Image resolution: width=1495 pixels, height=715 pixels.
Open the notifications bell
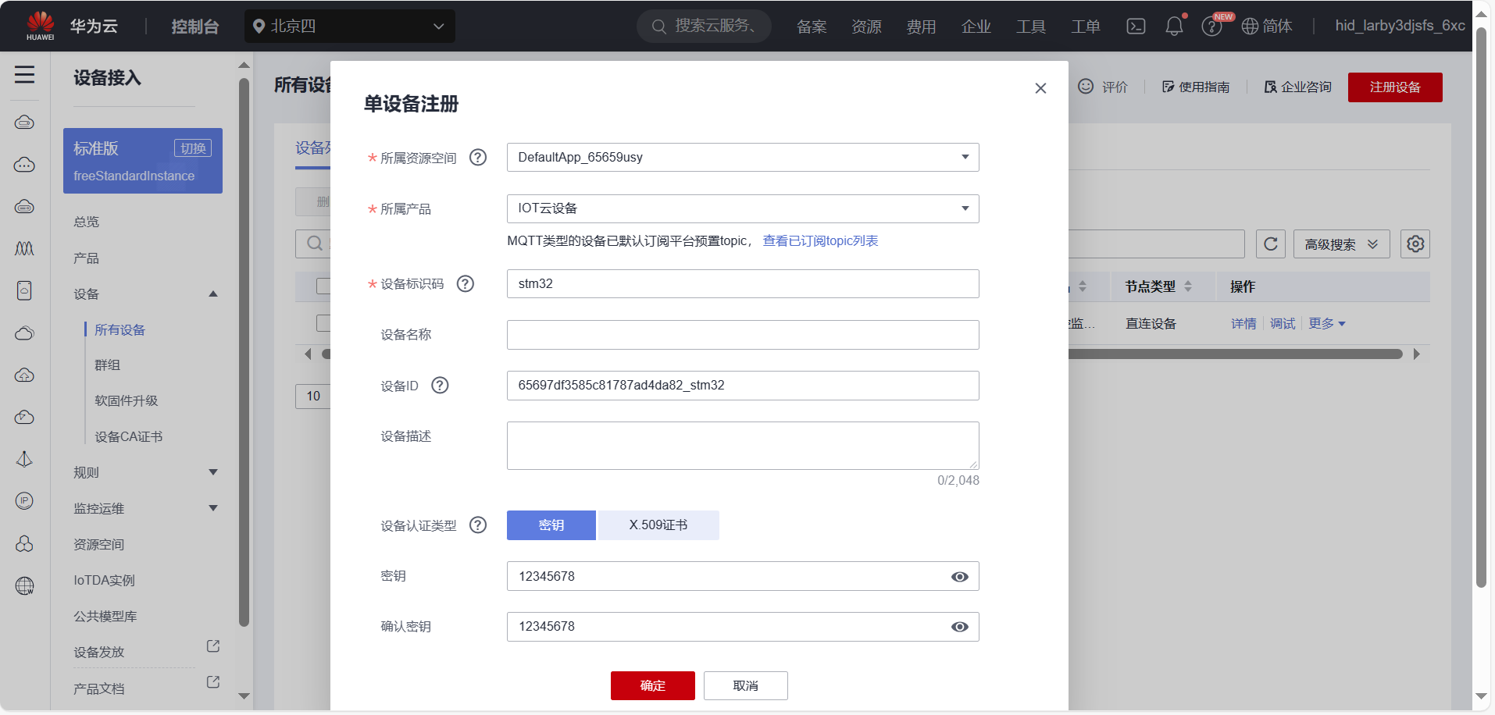(1174, 27)
